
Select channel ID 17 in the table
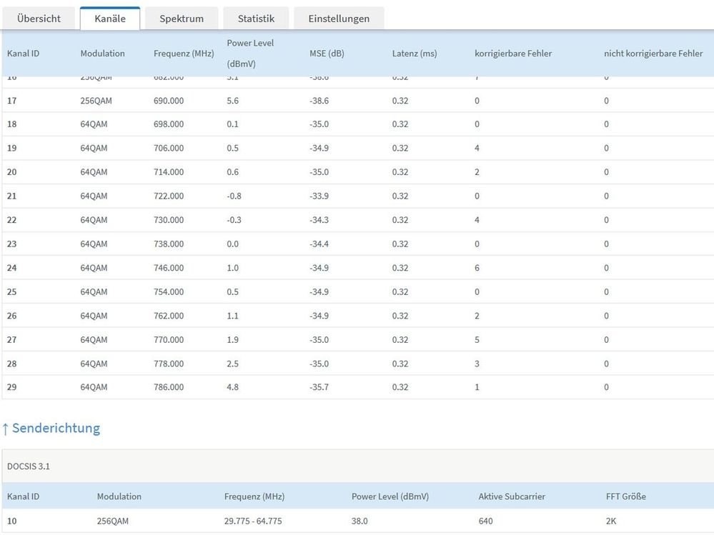pyautogui.click(x=11, y=101)
